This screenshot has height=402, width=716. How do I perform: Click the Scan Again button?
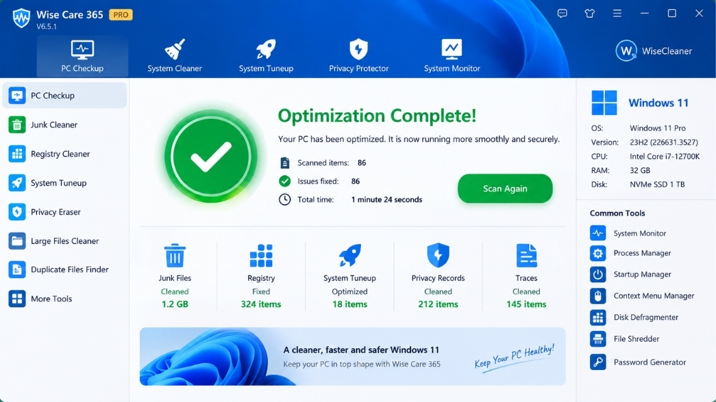pos(505,188)
